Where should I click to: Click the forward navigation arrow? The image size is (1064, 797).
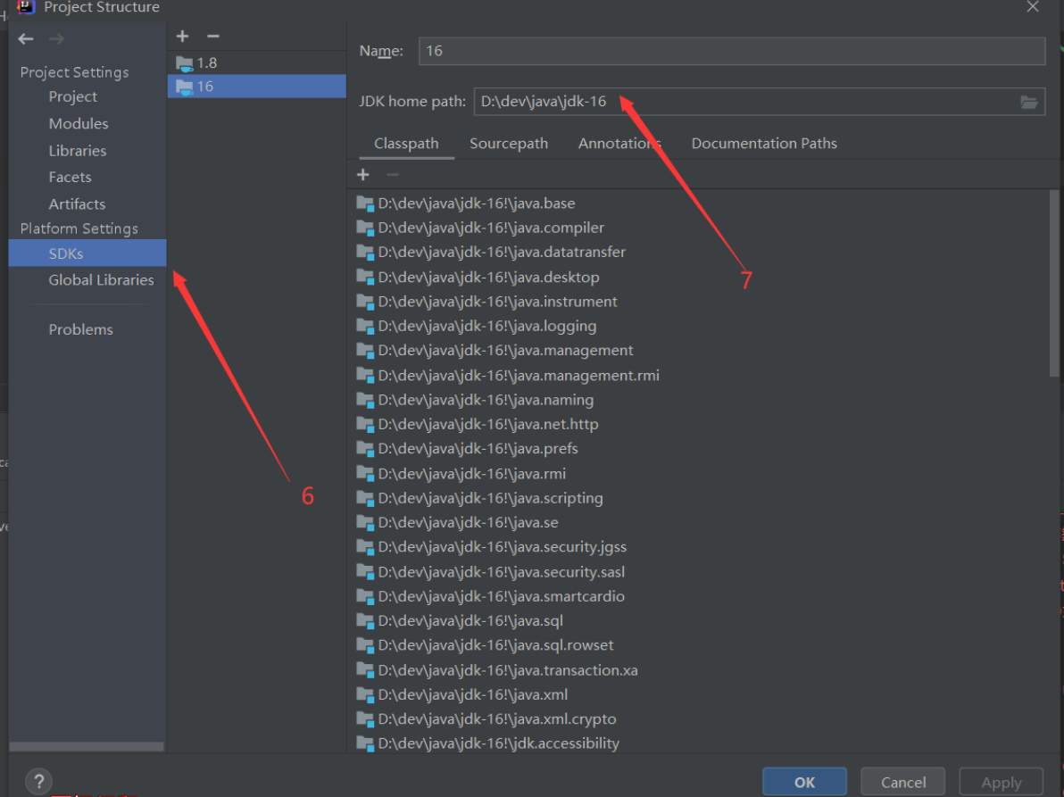tap(56, 39)
